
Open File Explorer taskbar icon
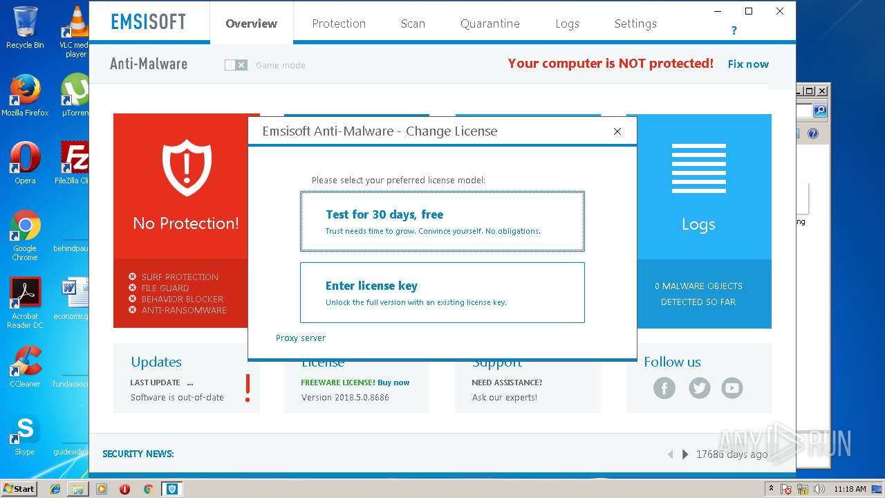pyautogui.click(x=78, y=489)
